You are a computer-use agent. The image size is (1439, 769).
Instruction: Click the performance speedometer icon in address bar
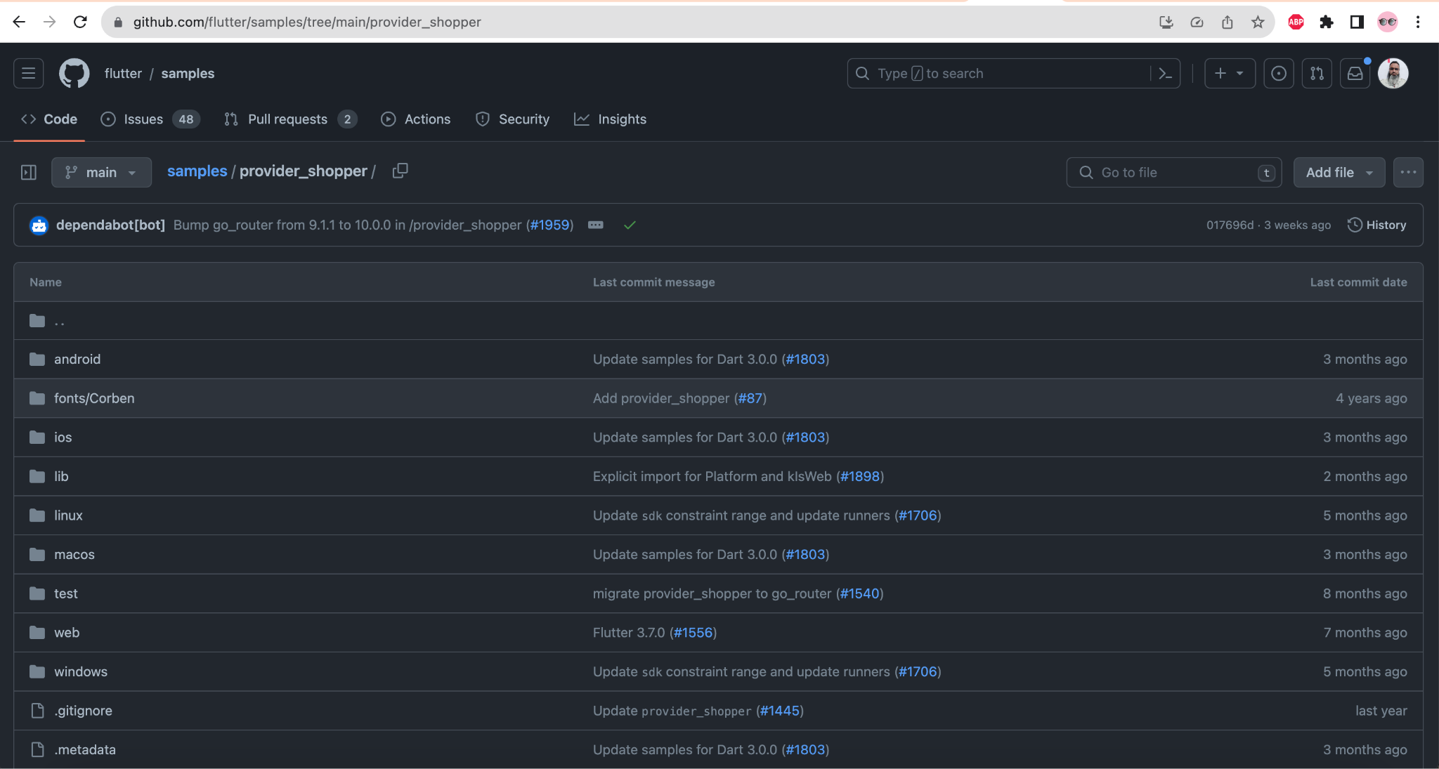(1197, 22)
